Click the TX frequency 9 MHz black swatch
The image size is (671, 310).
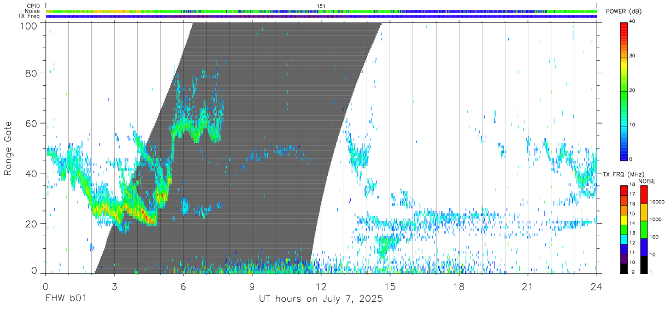point(624,269)
